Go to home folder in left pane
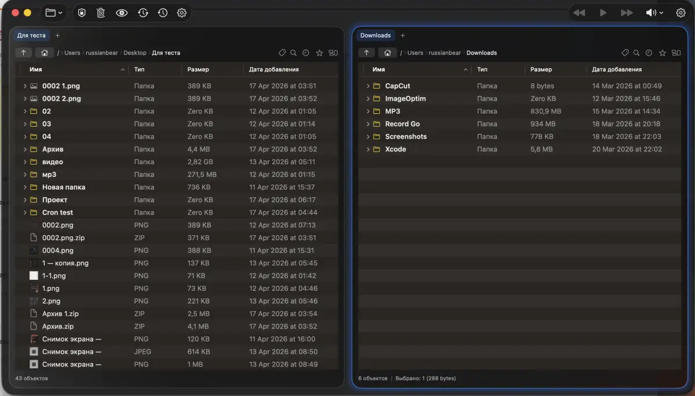The height and width of the screenshot is (396, 695). pyautogui.click(x=44, y=53)
